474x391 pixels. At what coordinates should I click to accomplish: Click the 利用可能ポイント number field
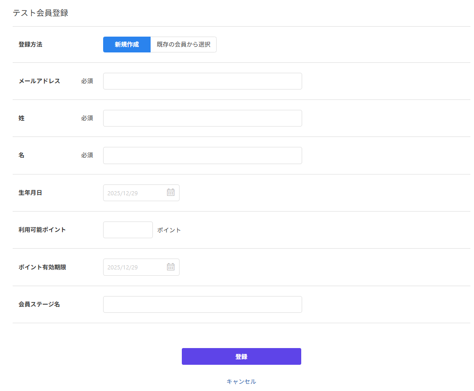tap(128, 230)
